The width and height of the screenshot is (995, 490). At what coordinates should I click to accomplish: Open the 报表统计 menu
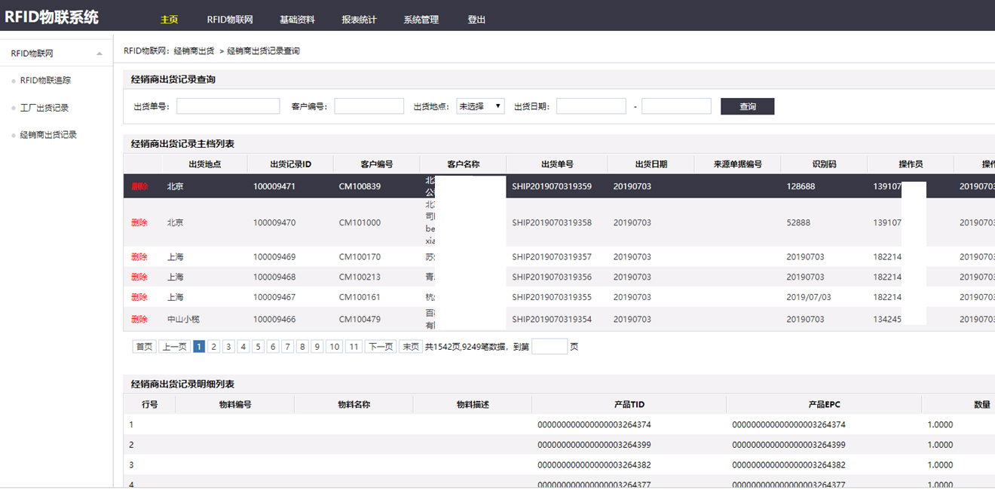359,20
